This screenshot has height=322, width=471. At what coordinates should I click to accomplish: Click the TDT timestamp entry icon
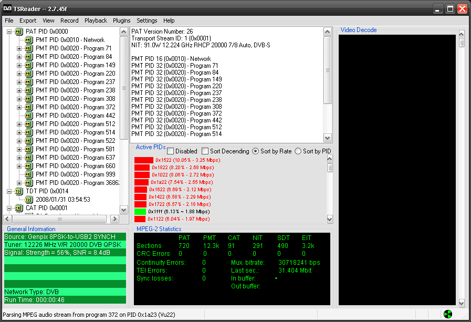[28, 200]
